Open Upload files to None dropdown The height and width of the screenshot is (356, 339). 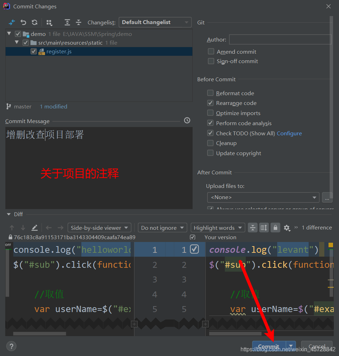[263, 197]
